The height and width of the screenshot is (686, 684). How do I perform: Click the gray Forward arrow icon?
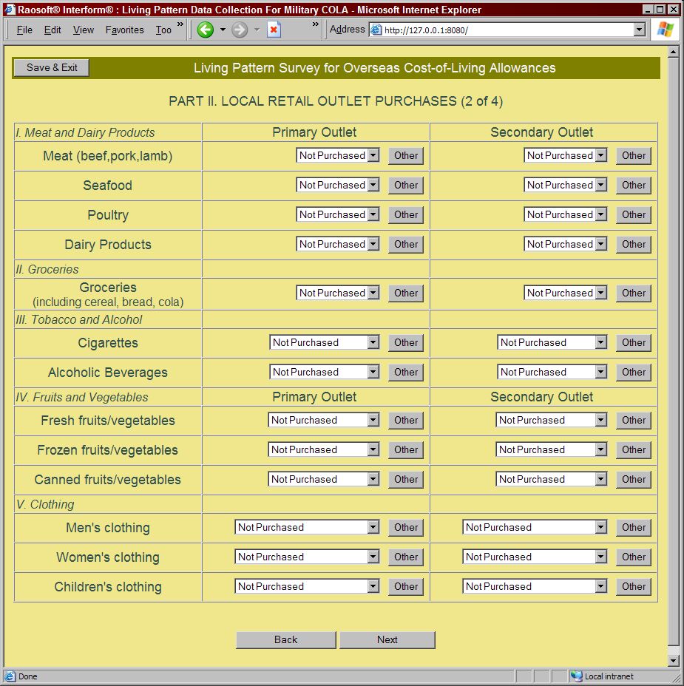coord(240,30)
